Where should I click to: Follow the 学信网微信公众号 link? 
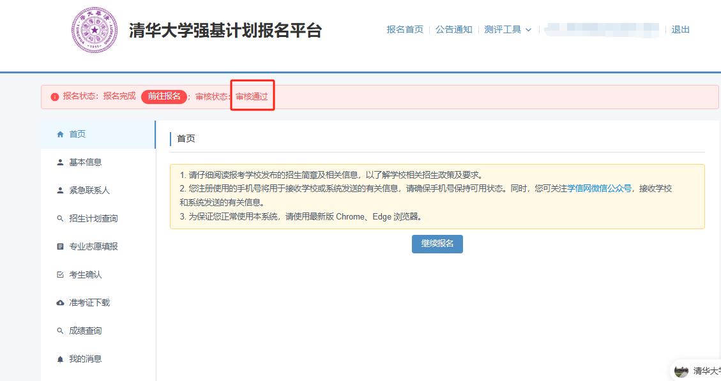coord(599,188)
